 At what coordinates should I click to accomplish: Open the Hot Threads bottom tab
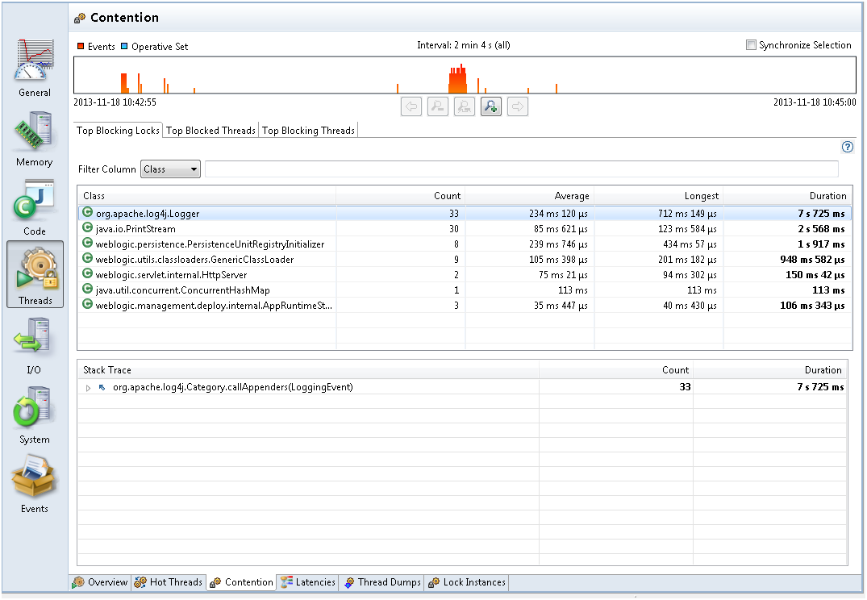(168, 582)
